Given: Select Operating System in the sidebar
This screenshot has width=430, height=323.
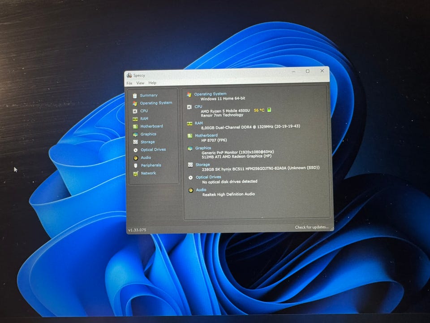Looking at the screenshot, I should point(156,103).
